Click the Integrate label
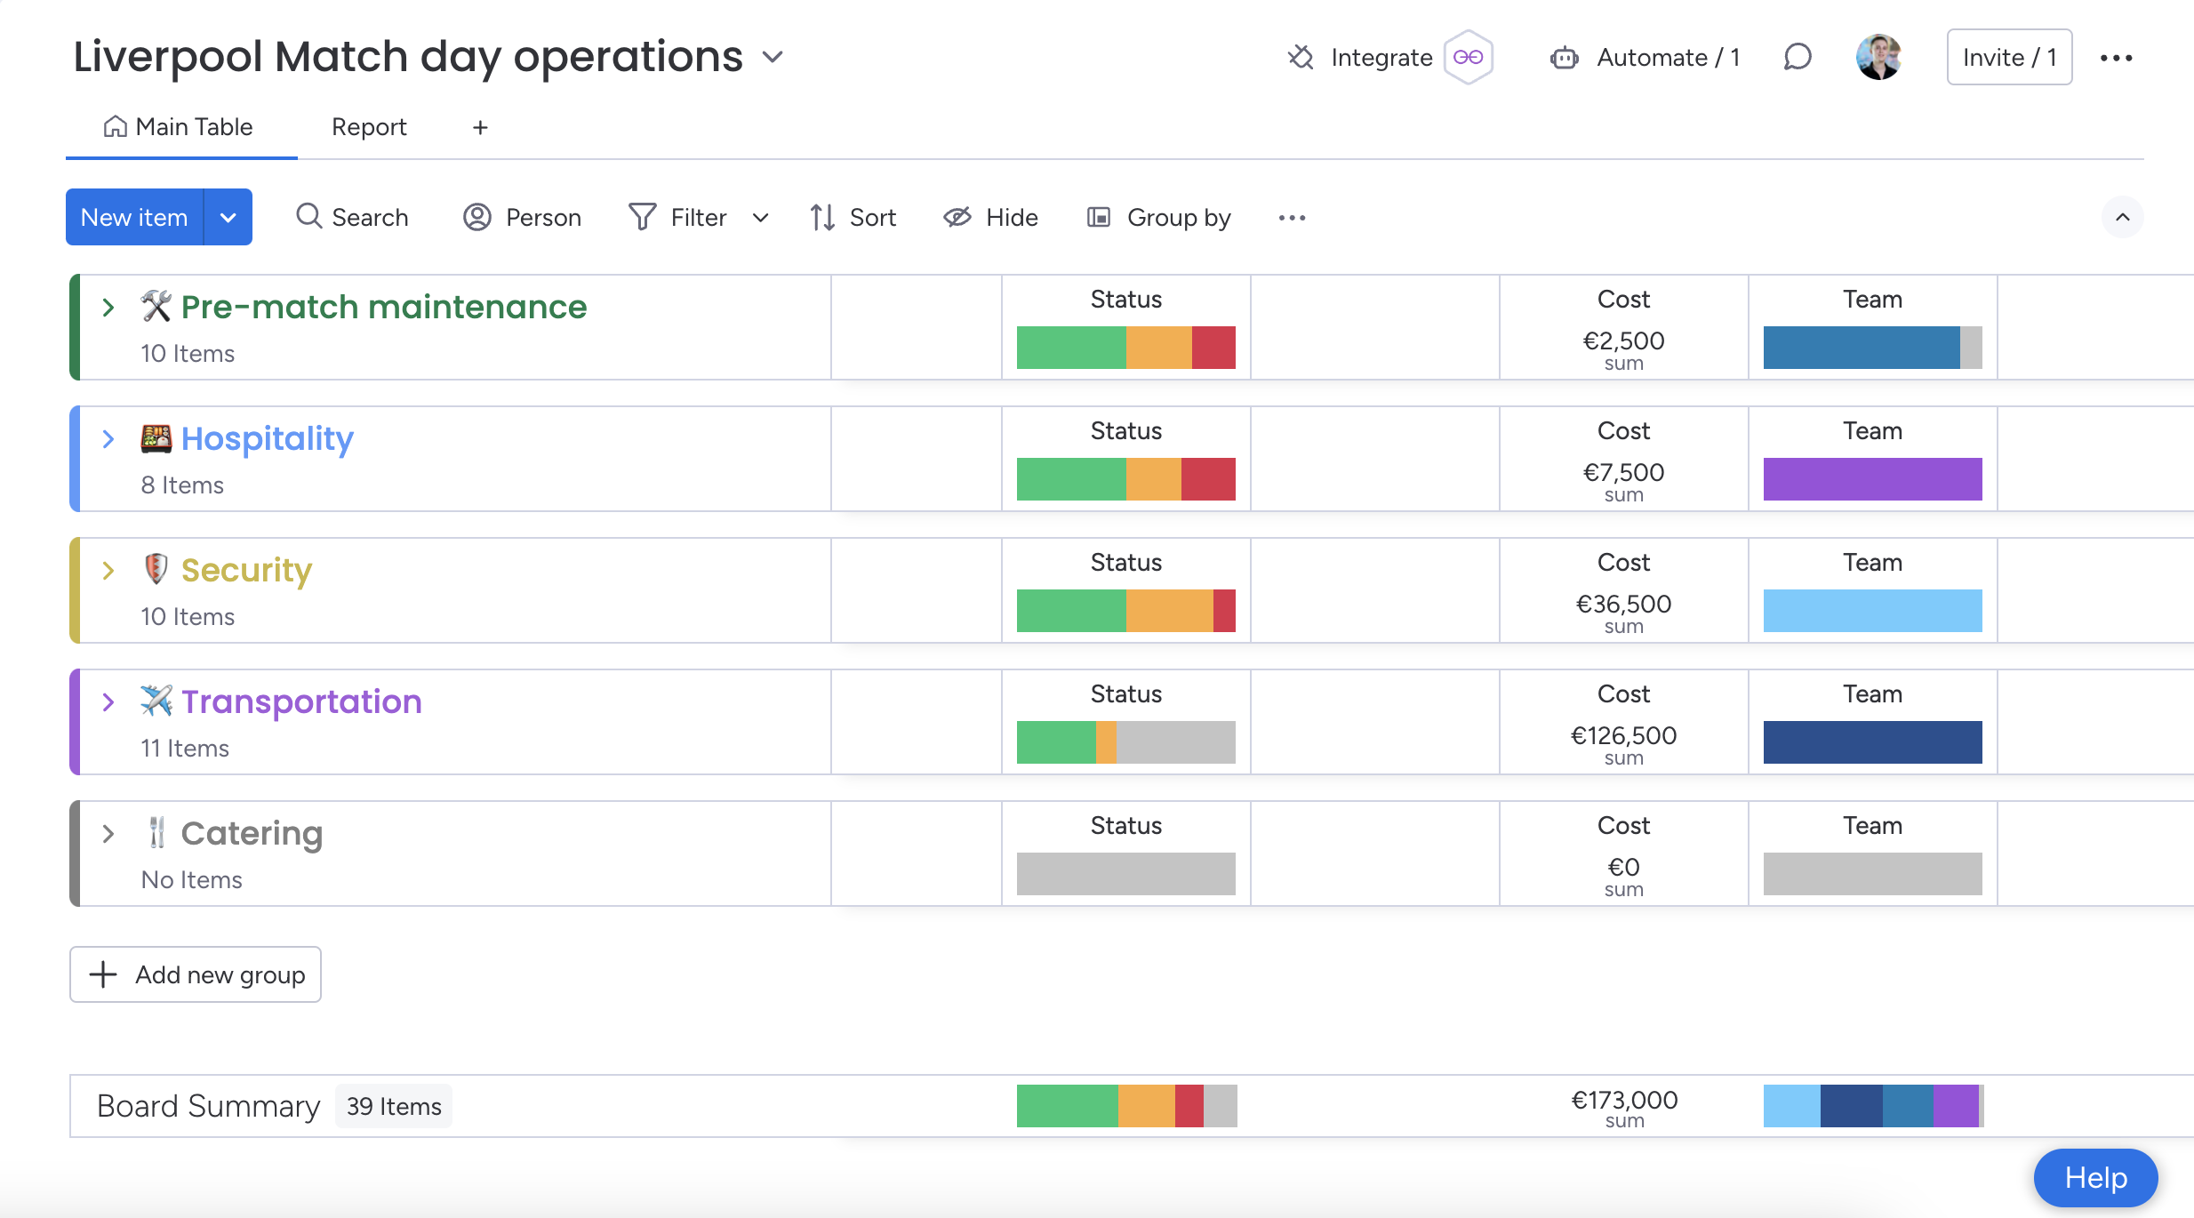The height and width of the screenshot is (1218, 2194). (1381, 58)
